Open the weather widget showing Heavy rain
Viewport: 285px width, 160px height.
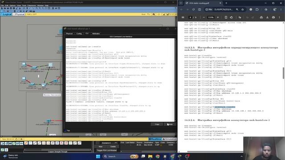point(11,156)
